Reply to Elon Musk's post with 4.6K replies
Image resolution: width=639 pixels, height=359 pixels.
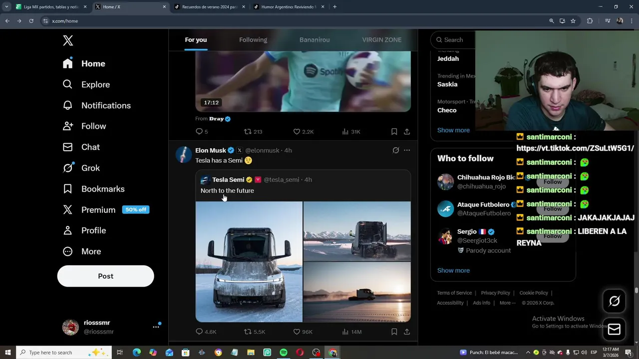point(206,332)
